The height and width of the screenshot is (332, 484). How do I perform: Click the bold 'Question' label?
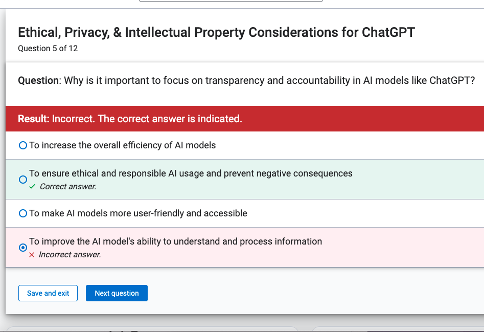38,81
